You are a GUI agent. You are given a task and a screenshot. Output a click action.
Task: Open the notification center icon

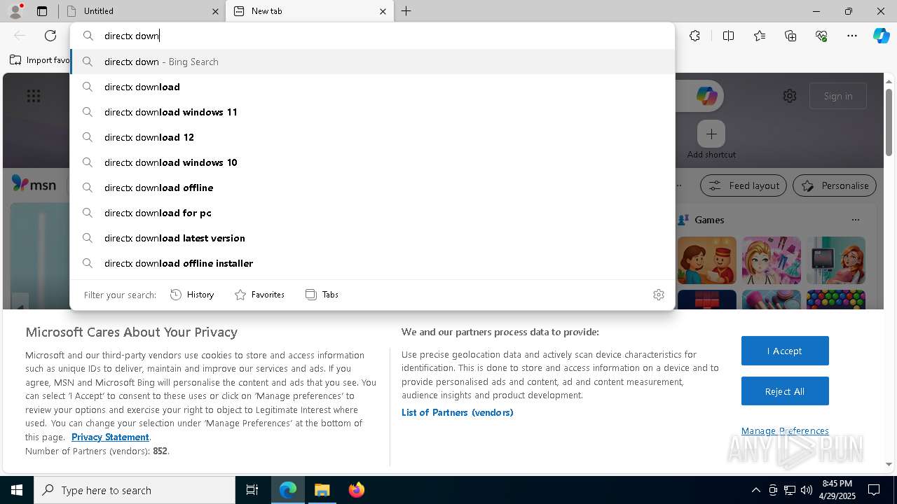874,490
